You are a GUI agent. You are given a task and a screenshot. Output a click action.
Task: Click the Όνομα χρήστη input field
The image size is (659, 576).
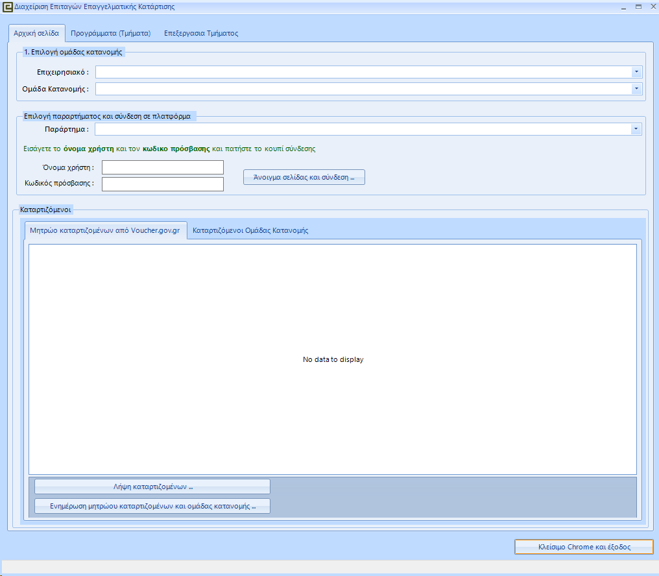(162, 167)
